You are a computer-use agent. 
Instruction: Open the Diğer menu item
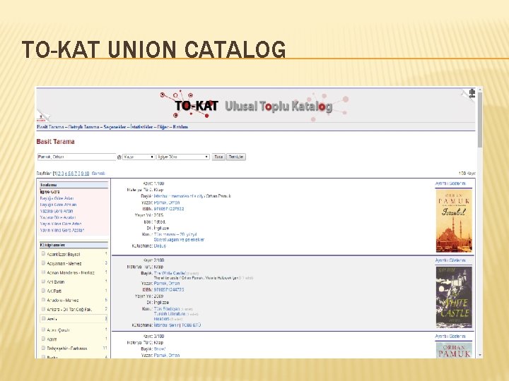tap(163, 127)
